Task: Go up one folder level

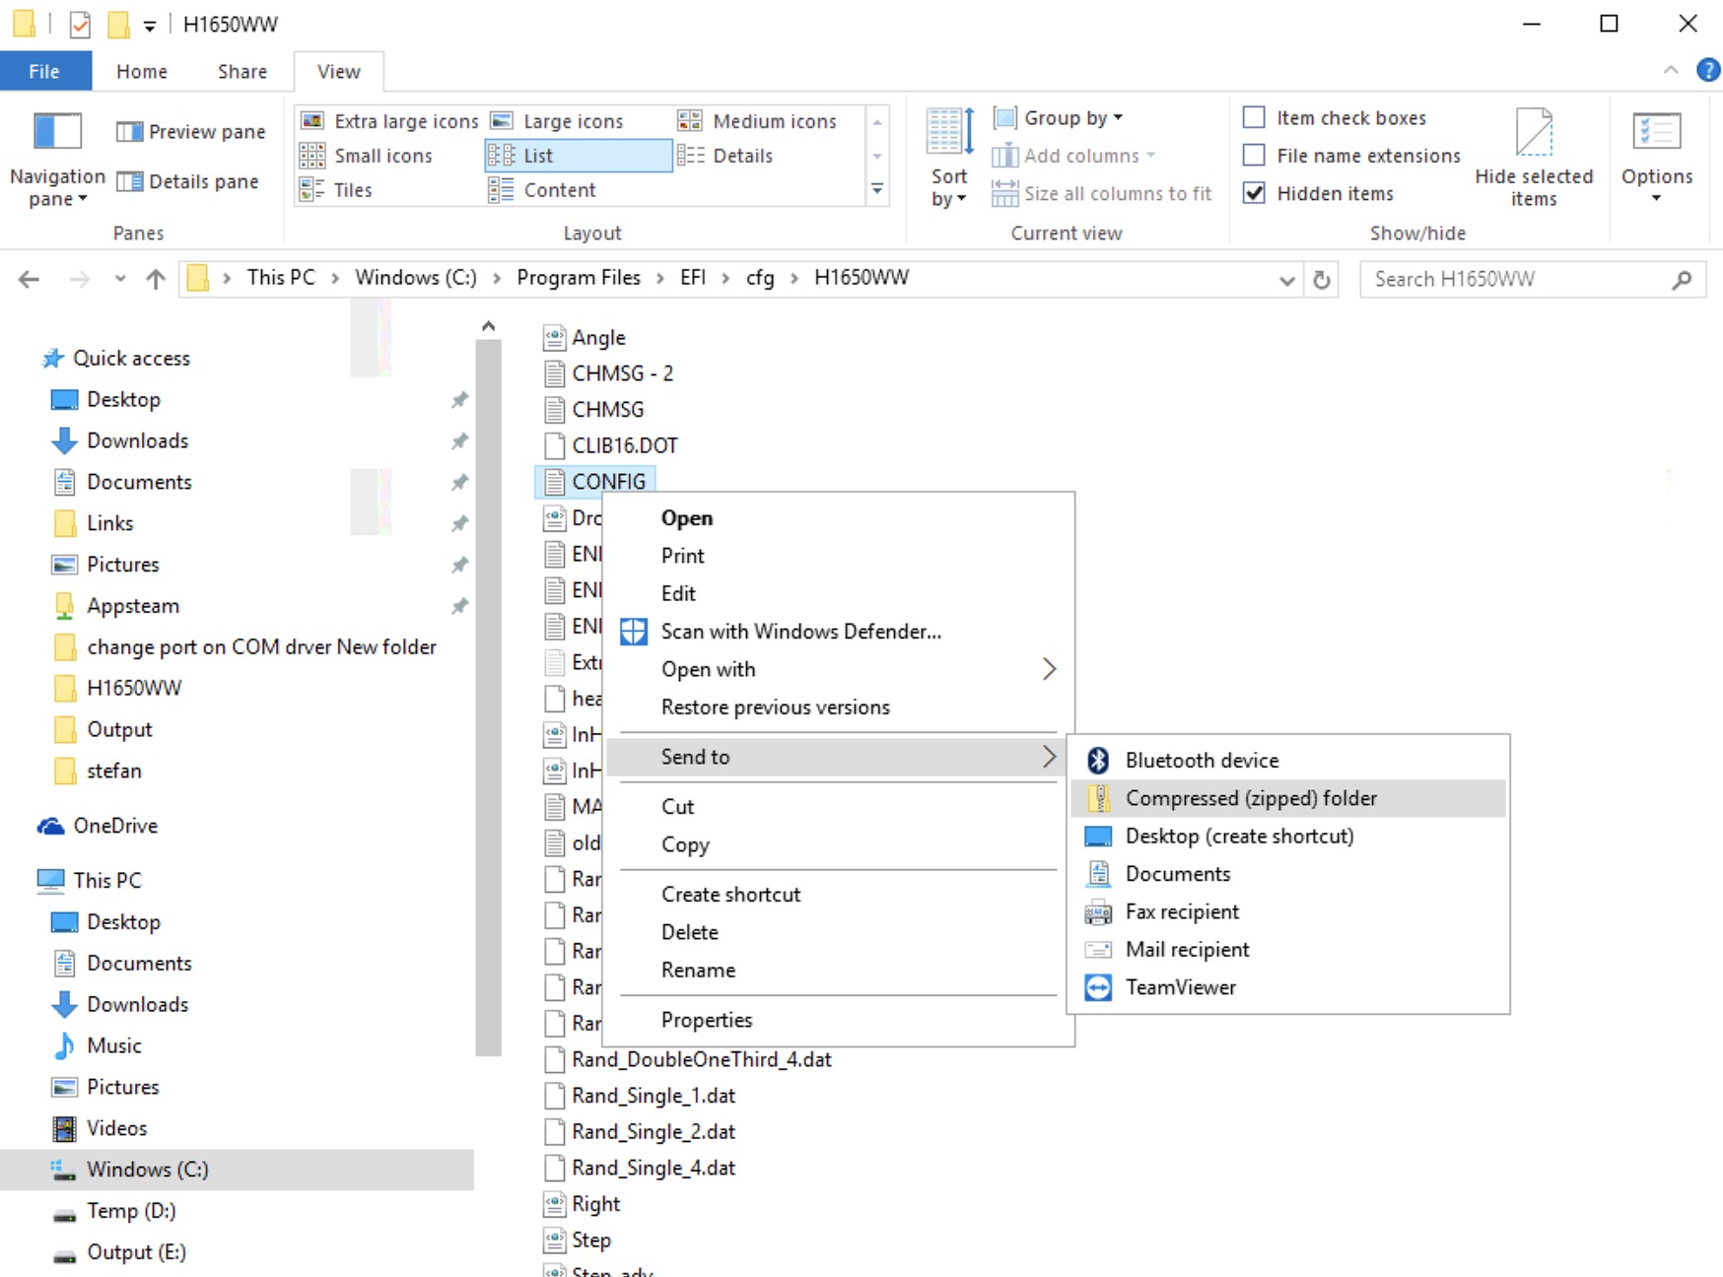Action: [155, 279]
